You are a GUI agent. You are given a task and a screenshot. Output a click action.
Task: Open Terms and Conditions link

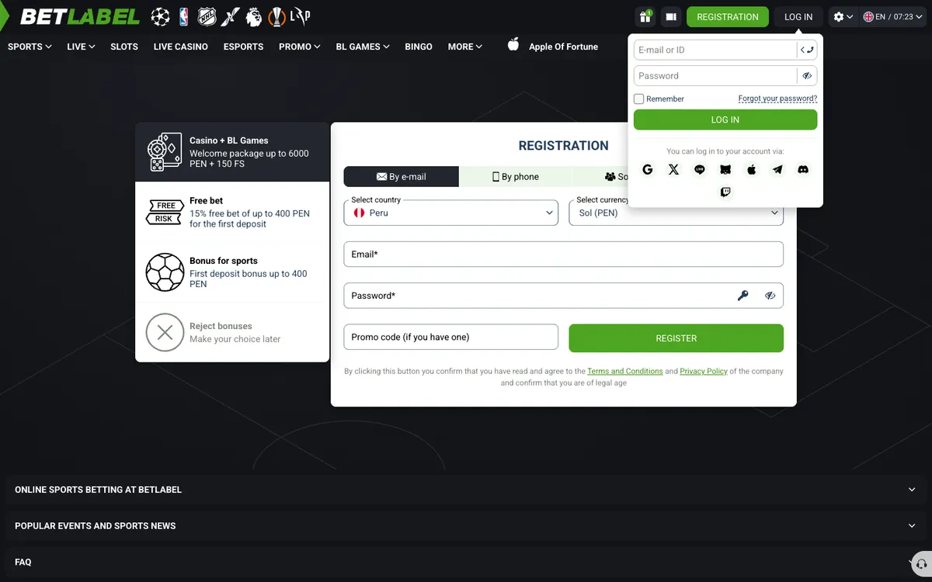625,372
